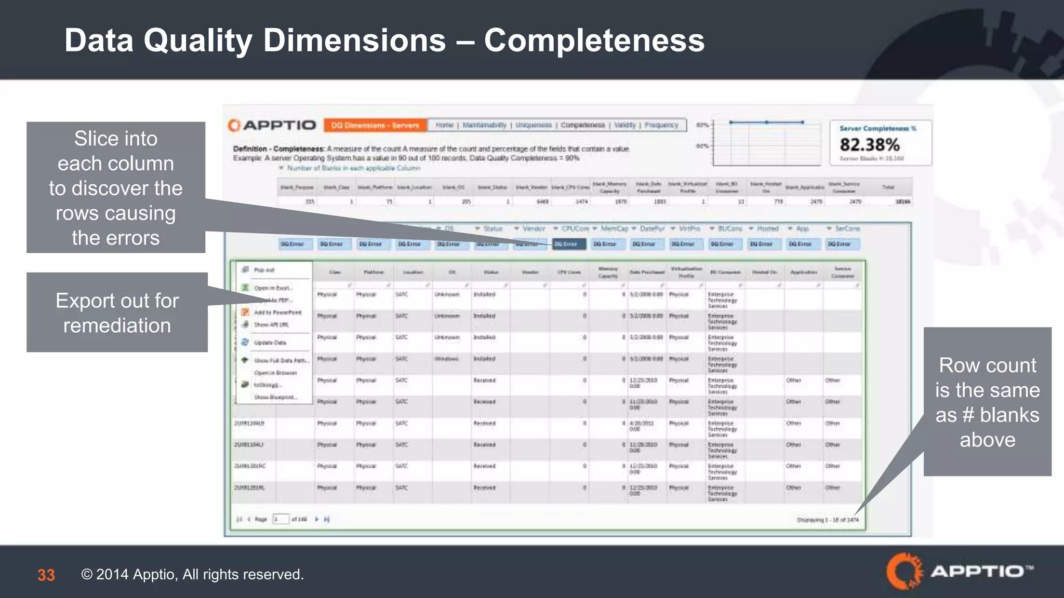Click DQ Error button under MemCap
The width and height of the screenshot is (1064, 598).
pyautogui.click(x=608, y=244)
